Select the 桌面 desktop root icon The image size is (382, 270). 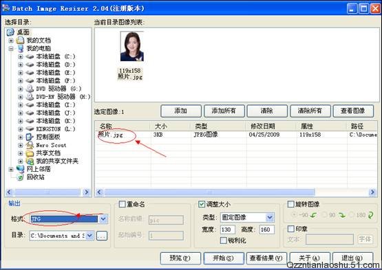click(x=10, y=32)
